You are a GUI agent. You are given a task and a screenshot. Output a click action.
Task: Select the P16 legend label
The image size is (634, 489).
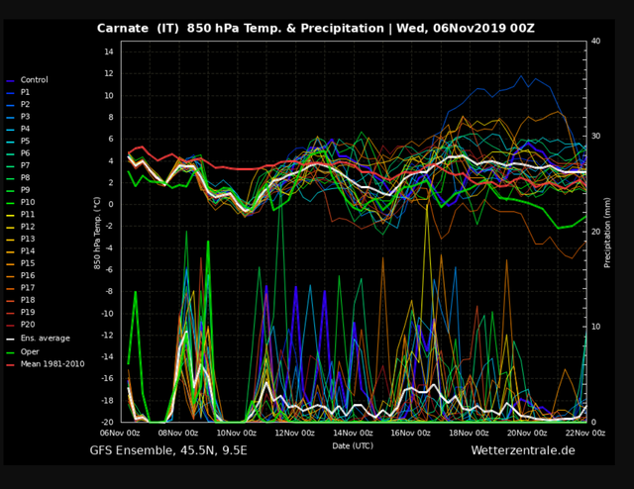pos(28,275)
